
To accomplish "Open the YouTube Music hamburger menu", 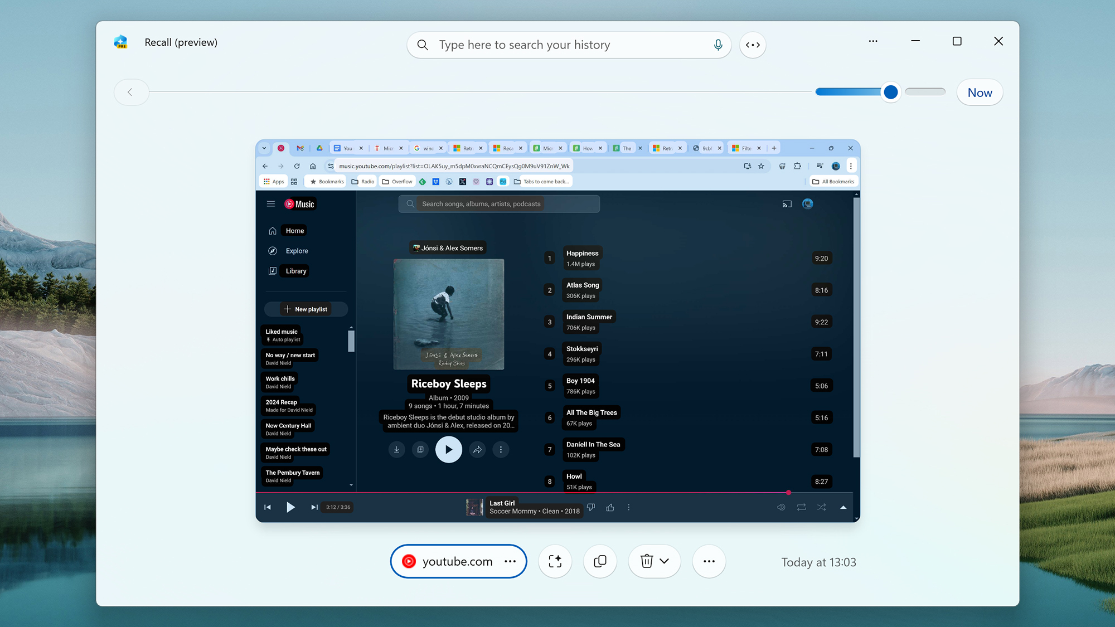I will 271,204.
